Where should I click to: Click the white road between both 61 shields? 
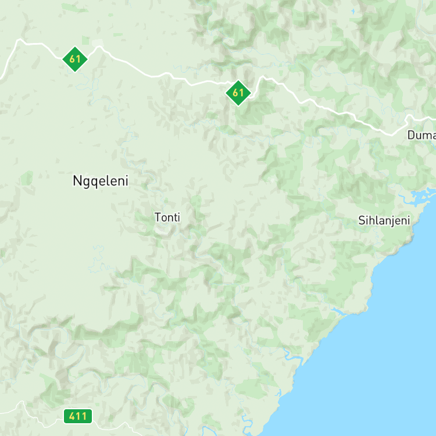click(x=156, y=76)
